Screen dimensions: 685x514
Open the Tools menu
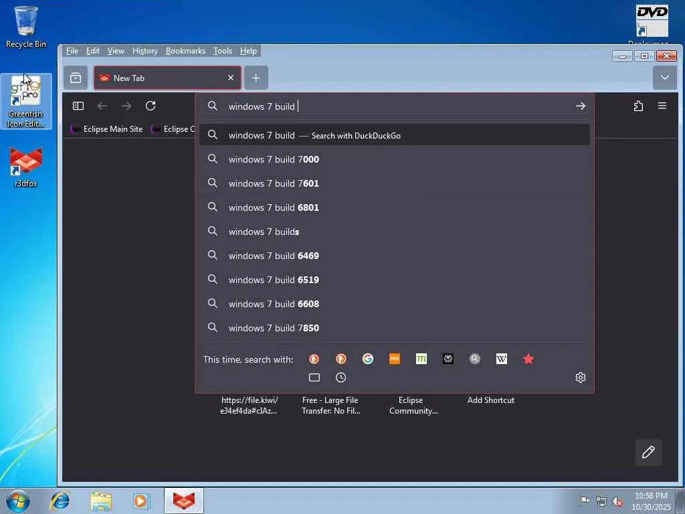(222, 51)
